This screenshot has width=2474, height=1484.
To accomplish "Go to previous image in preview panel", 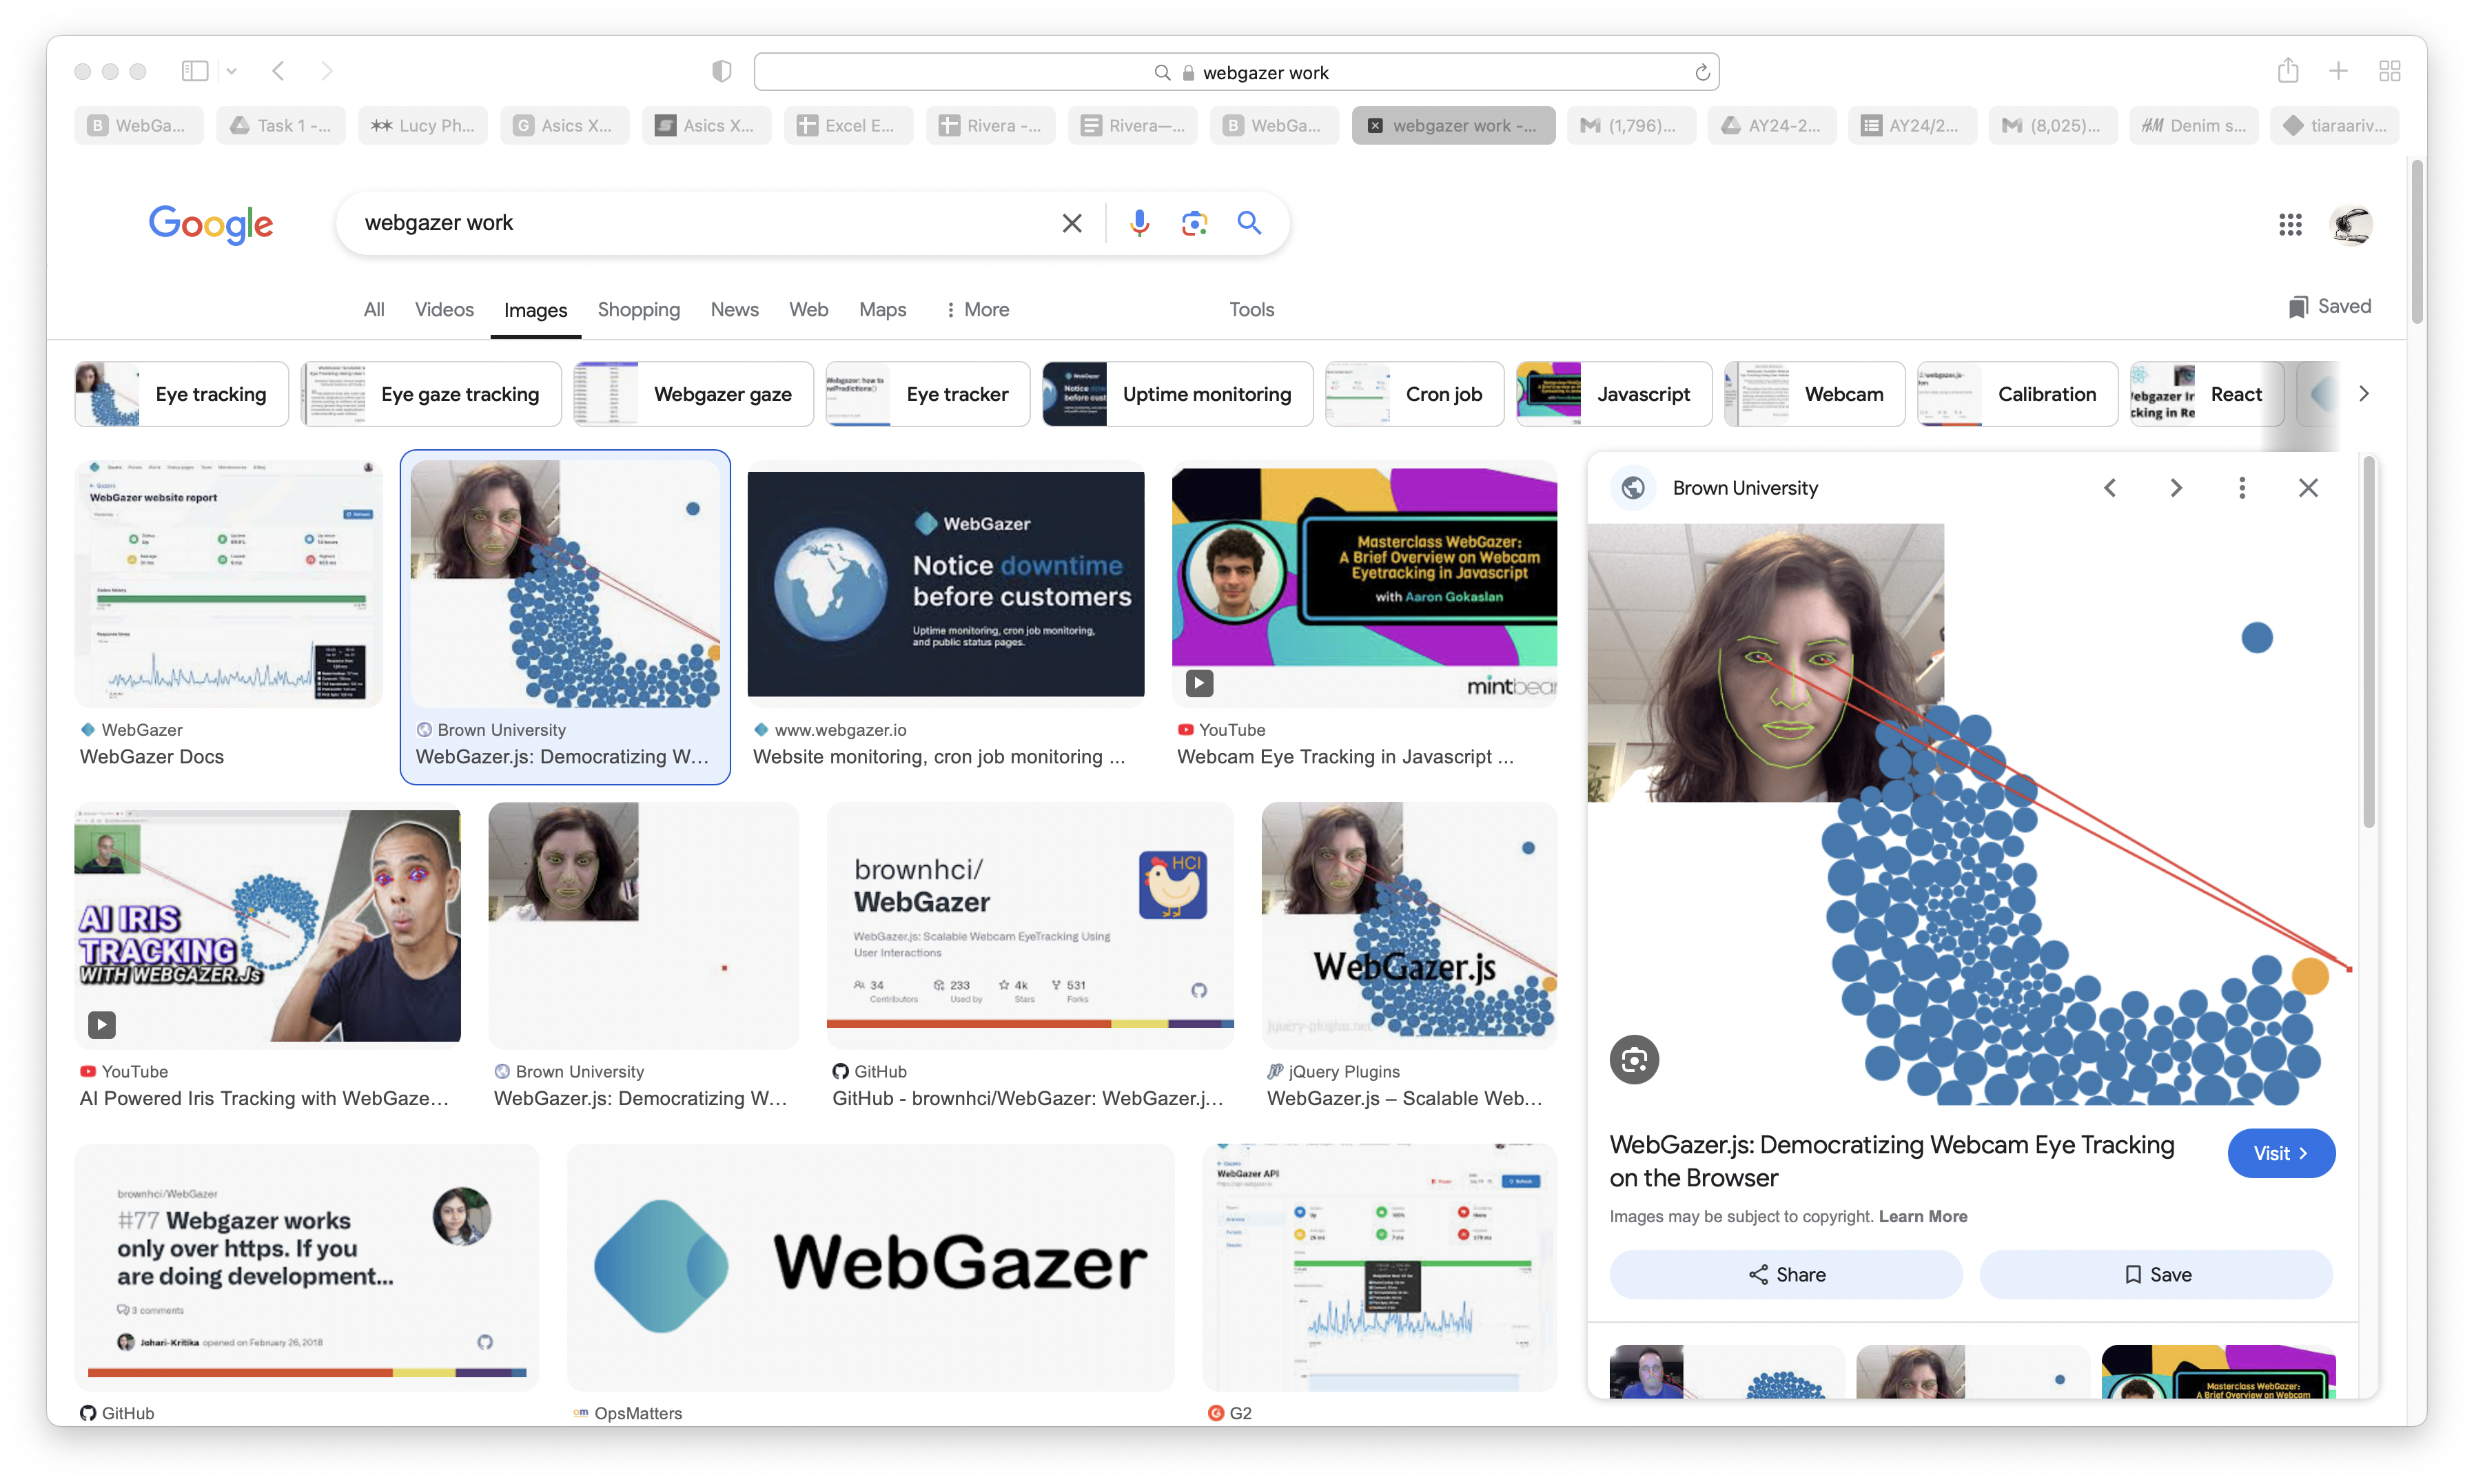I will [x=2110, y=488].
